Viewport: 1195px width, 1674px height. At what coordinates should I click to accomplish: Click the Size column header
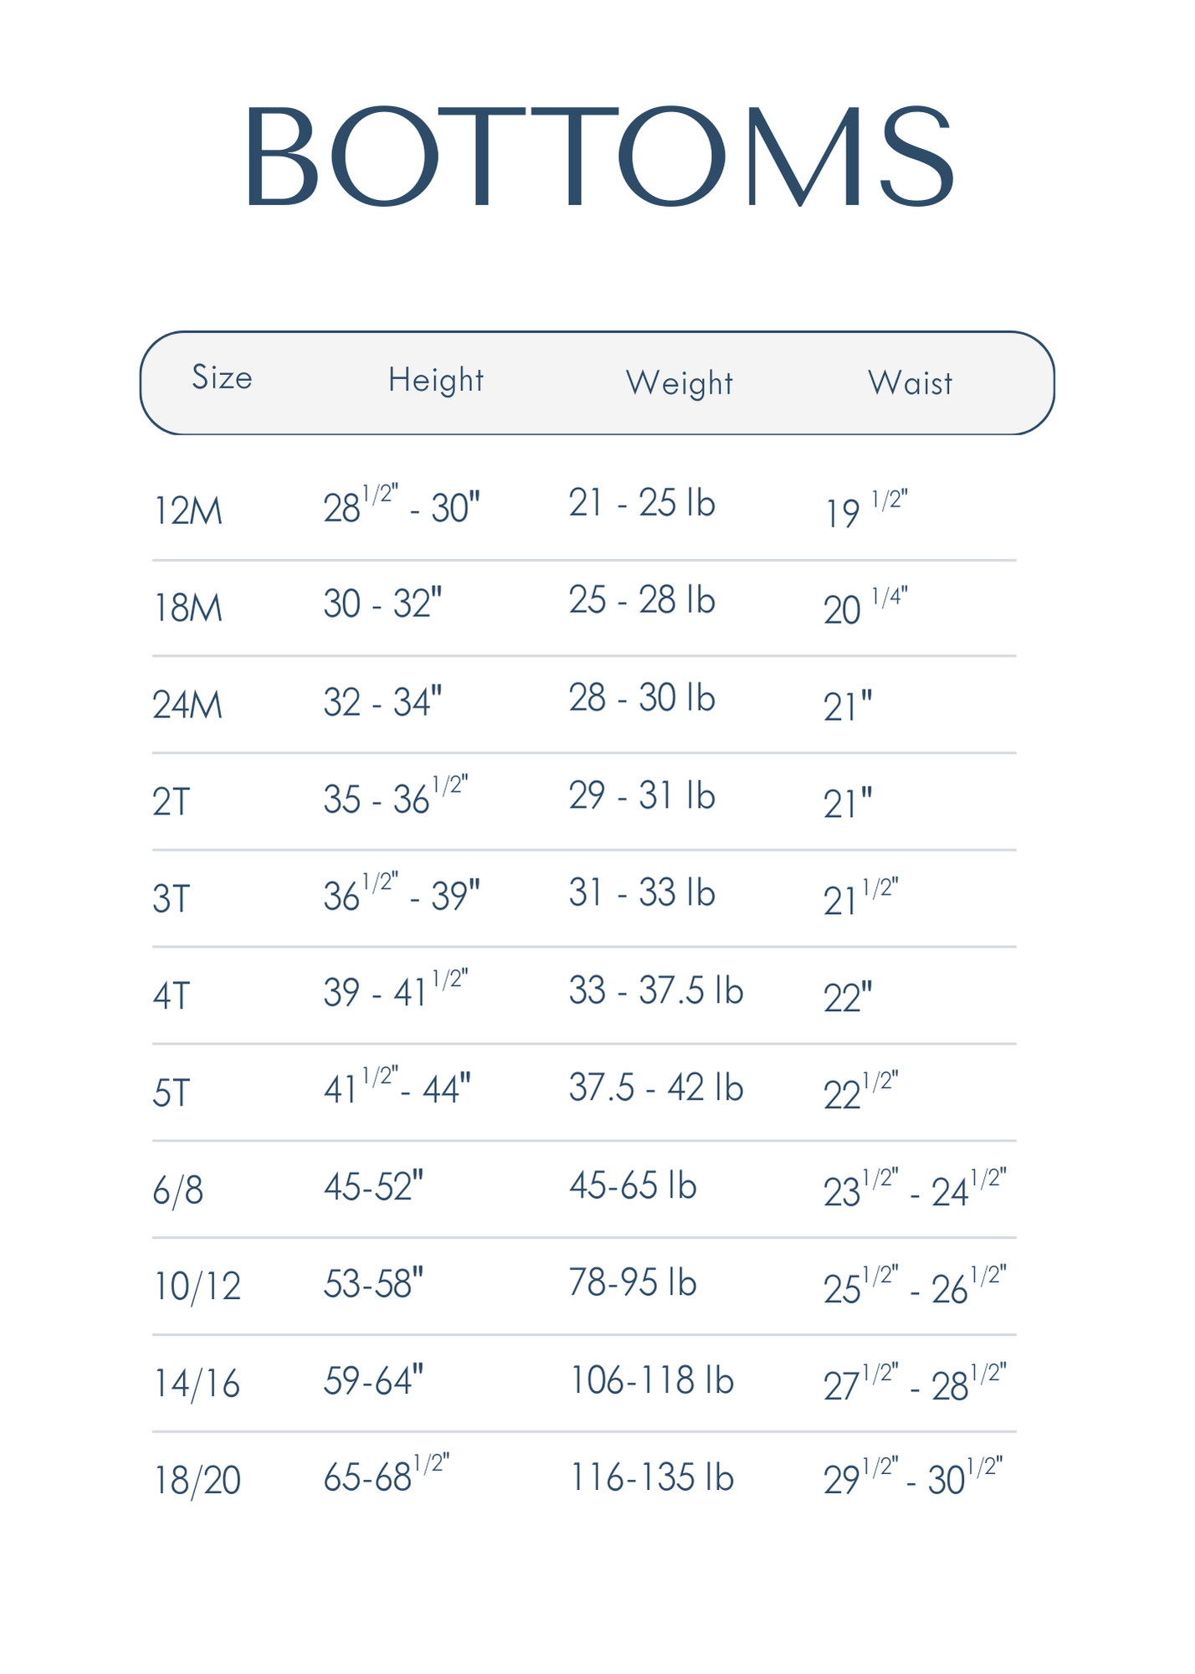(222, 378)
